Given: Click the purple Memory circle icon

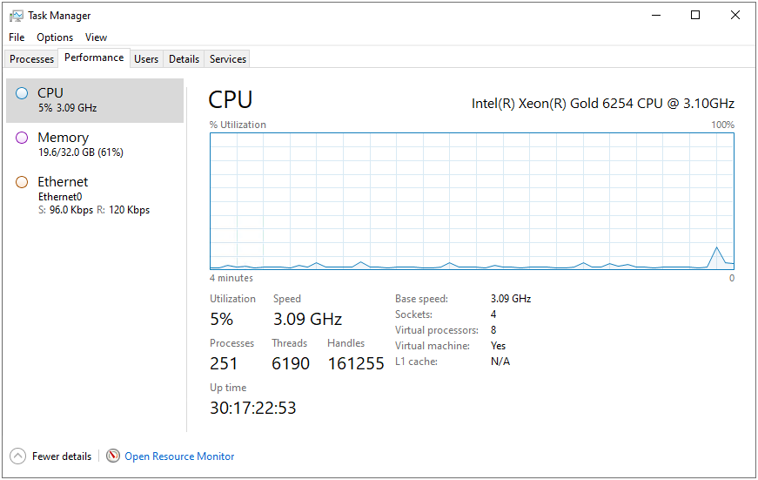Looking at the screenshot, I should (22, 138).
